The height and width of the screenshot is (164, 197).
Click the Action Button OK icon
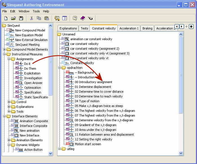(x=19, y=149)
